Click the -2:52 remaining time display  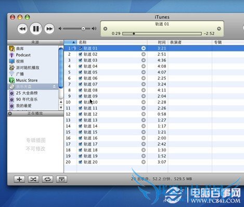pos(209,33)
